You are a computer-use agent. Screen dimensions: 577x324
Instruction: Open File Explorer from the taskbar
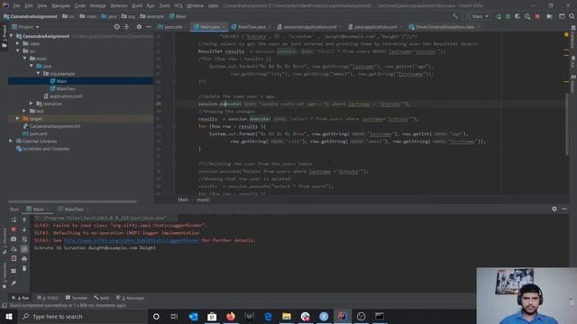click(287, 316)
